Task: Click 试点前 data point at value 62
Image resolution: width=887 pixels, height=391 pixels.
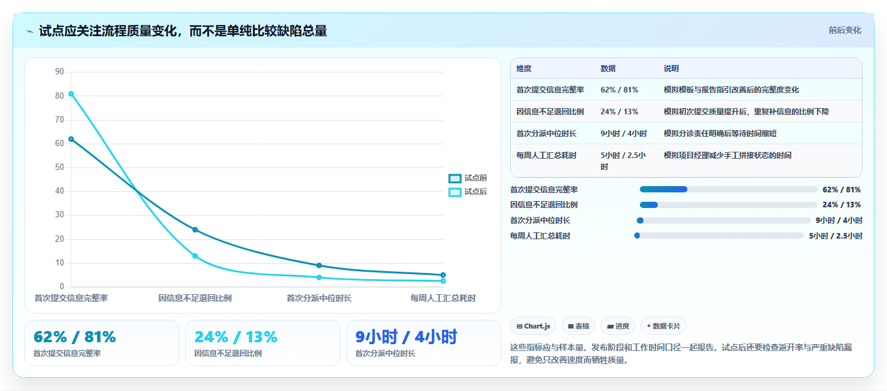Action: [71, 139]
